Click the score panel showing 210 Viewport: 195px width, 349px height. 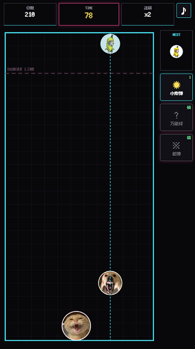coord(30,14)
